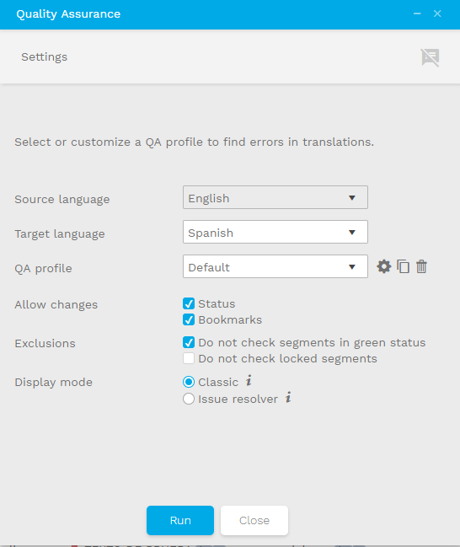Open QA profile settings gear icon
Image resolution: width=460 pixels, height=547 pixels.
[383, 266]
